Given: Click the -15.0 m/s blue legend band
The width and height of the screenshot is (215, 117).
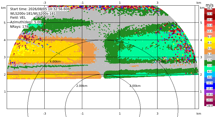Looking at the screenshot, I should [x=210, y=86].
